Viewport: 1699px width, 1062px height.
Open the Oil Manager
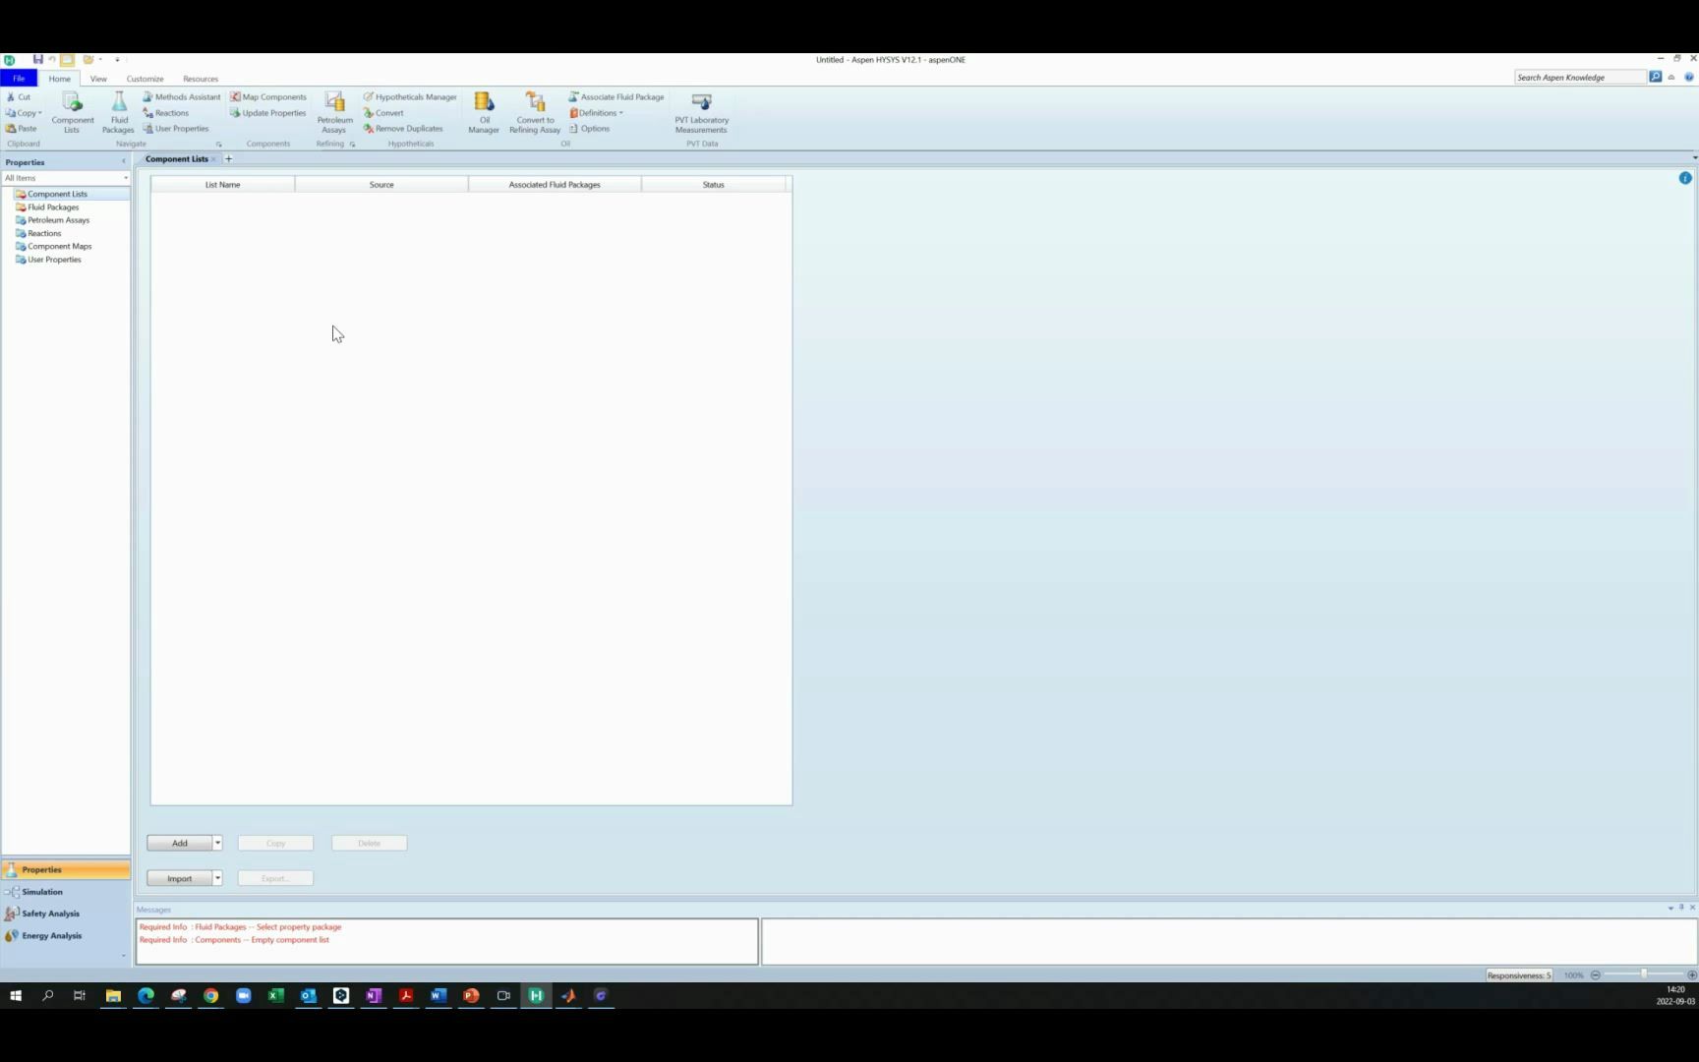coord(483,111)
